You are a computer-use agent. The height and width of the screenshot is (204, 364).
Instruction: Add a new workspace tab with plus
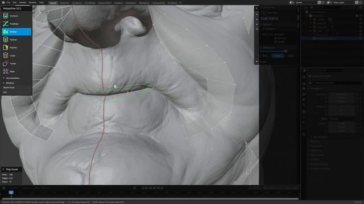[181, 3]
